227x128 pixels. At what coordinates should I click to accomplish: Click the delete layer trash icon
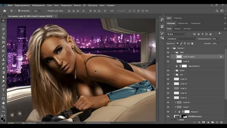221,122
